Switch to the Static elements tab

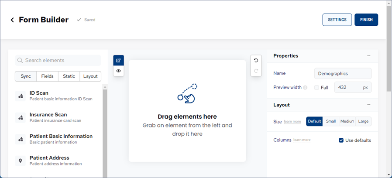click(69, 76)
